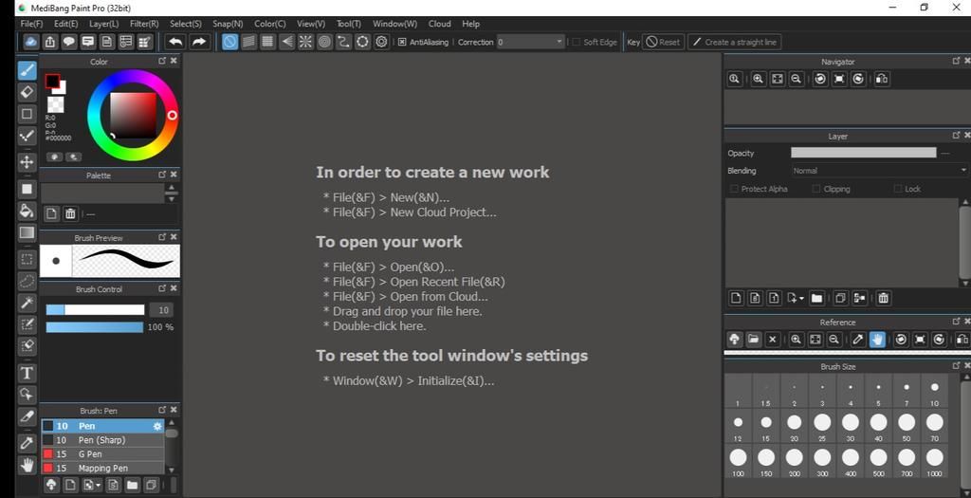Click the Navigator zoom in icon
This screenshot has width=971, height=498.
(758, 79)
